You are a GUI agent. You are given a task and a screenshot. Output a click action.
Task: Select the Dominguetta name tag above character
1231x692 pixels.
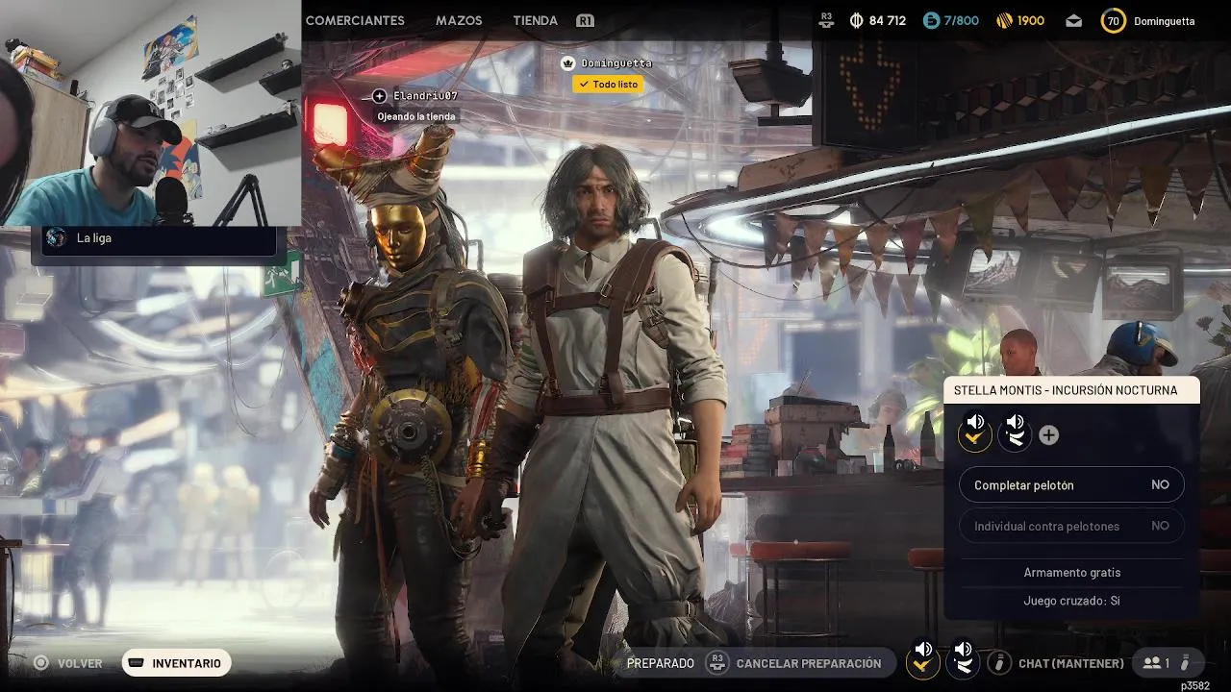pyautogui.click(x=616, y=62)
